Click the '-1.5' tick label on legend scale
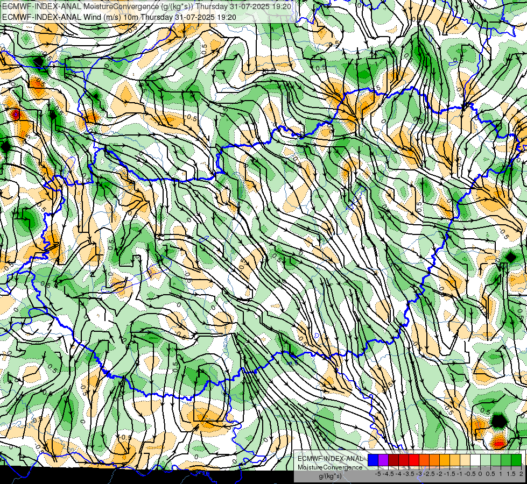Screen dimensions: 527x484 click(449, 474)
